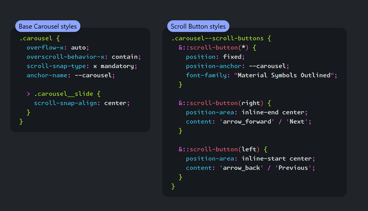Click the "scroll-snap-align: center;" line
Screen dimensions: 368x211
click(x=82, y=103)
